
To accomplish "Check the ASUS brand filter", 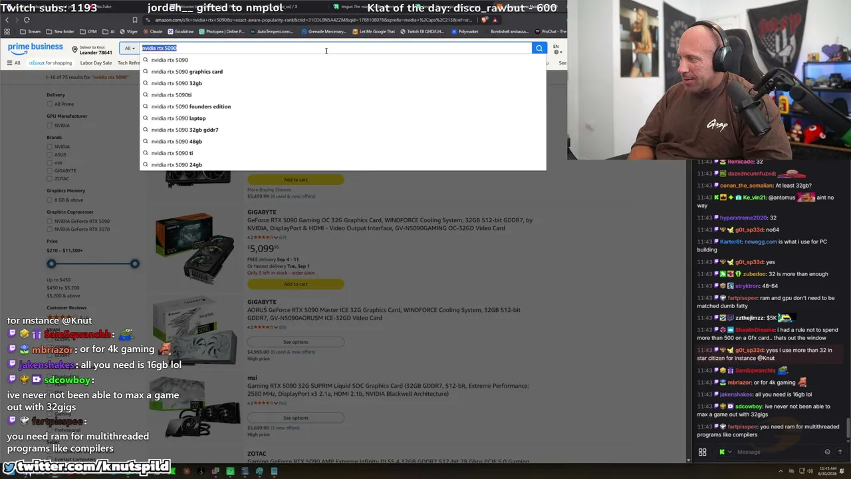I will coord(50,154).
